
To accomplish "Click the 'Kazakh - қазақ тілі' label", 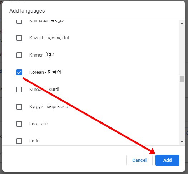I will [49, 38].
